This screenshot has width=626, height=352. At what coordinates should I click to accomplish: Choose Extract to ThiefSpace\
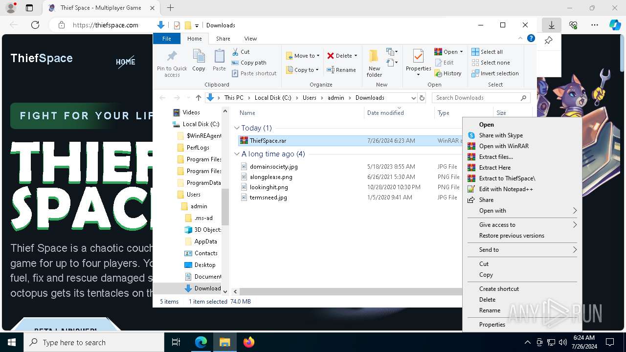click(522, 178)
